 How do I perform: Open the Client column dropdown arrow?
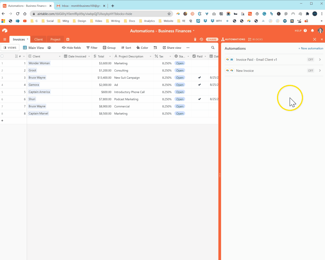(x=60, y=56)
